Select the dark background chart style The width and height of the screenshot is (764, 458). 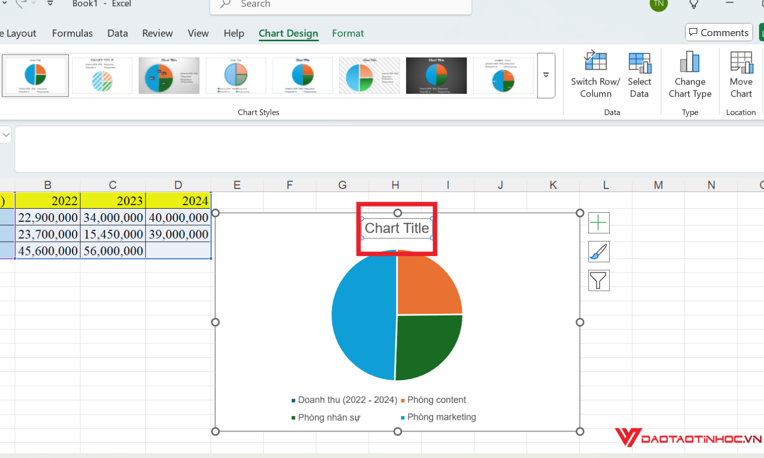(436, 75)
